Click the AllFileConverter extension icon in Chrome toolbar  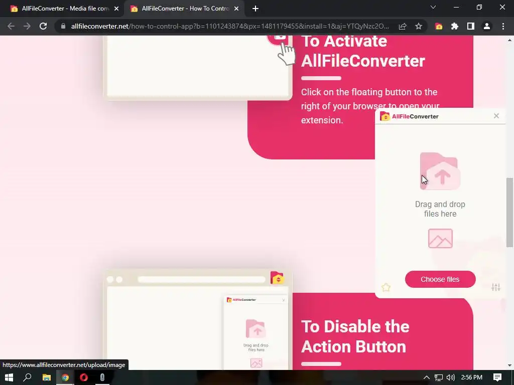(439, 26)
